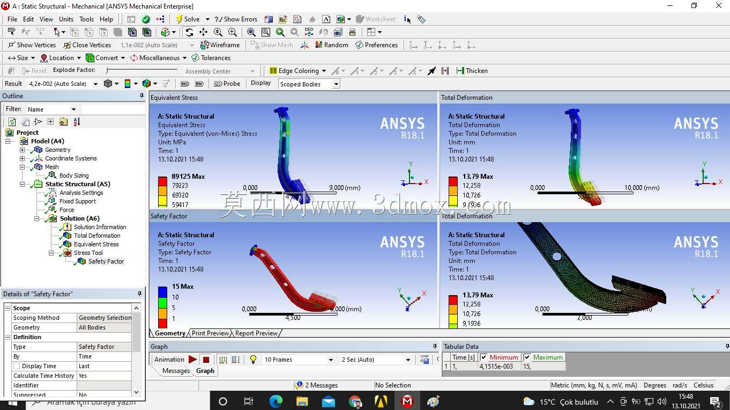Open Microsoft Edge from the taskbar

[276, 401]
